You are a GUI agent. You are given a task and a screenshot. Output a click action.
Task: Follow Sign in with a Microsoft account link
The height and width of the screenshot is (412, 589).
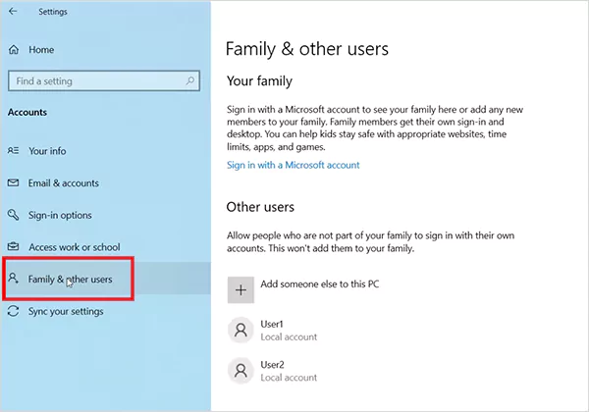[x=293, y=165]
